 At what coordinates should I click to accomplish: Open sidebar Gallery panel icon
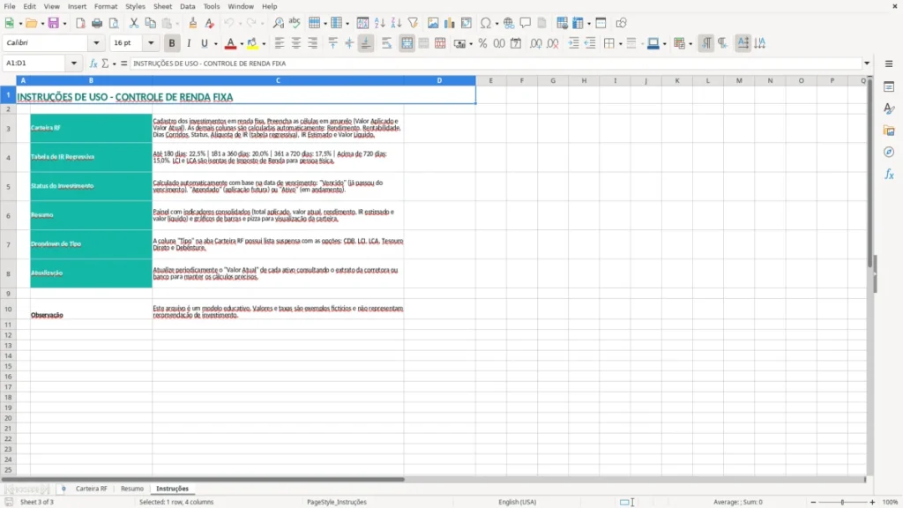[889, 131]
